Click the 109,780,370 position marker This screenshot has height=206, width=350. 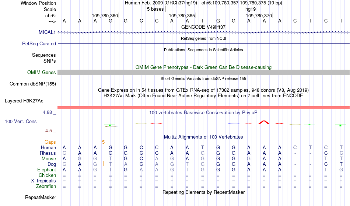pyautogui.click(x=259, y=15)
